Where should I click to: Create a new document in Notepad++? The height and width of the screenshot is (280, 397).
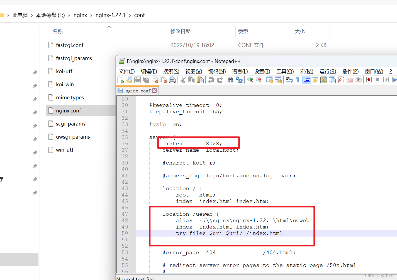coord(121,80)
